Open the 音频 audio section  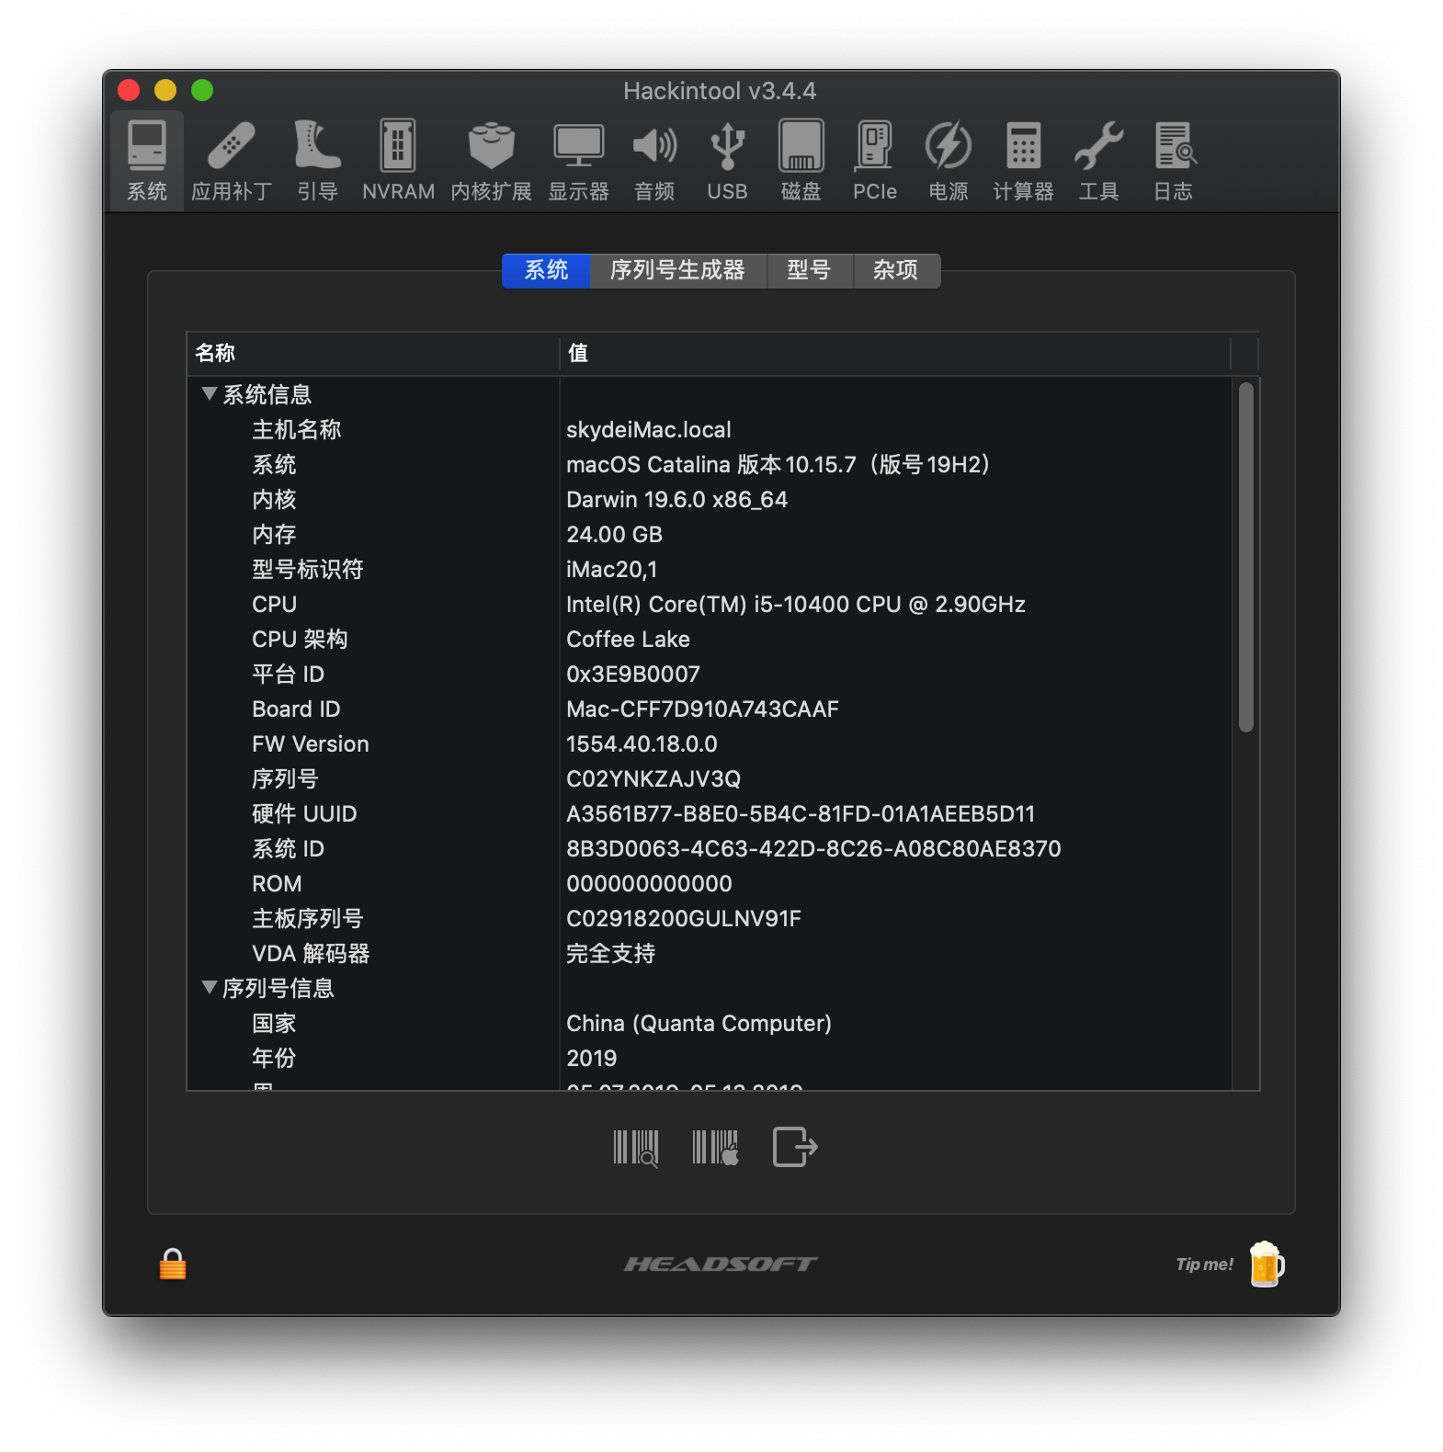pyautogui.click(x=654, y=161)
